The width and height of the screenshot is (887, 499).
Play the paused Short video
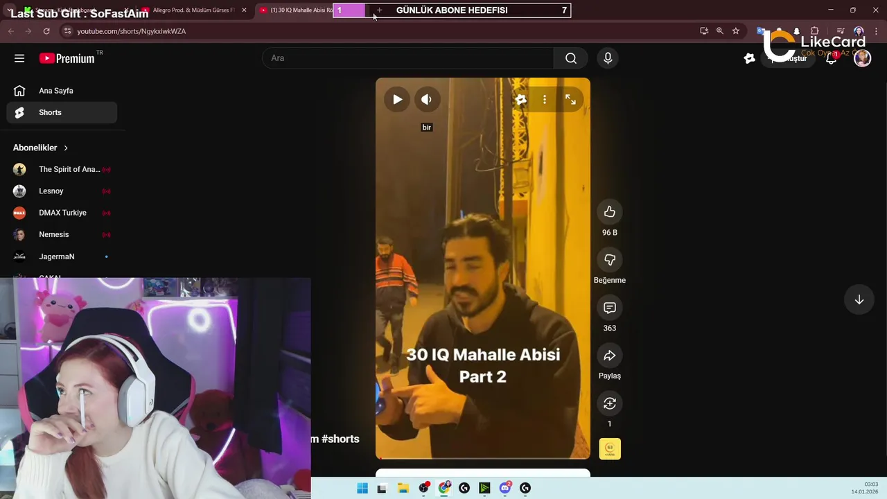[x=397, y=100]
